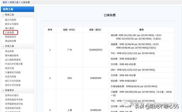182x112 pixels.
Task: Collapse the 物流工具 section arrow
Action: click(3, 15)
